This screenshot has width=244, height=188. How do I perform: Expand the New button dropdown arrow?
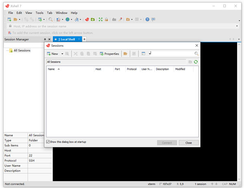coord(62,54)
